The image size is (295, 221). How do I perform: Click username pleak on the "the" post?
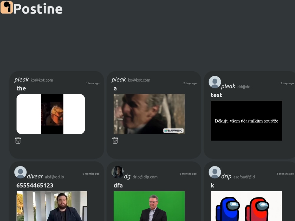click(x=22, y=80)
